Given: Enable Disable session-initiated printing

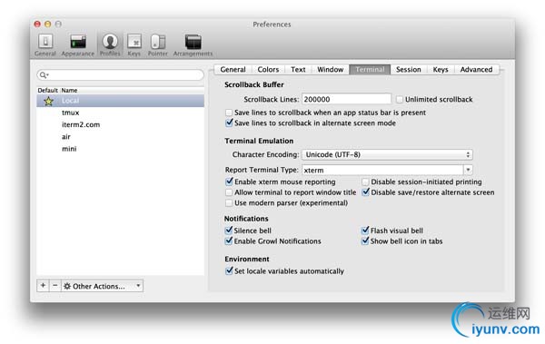Looking at the screenshot, I should 365,182.
